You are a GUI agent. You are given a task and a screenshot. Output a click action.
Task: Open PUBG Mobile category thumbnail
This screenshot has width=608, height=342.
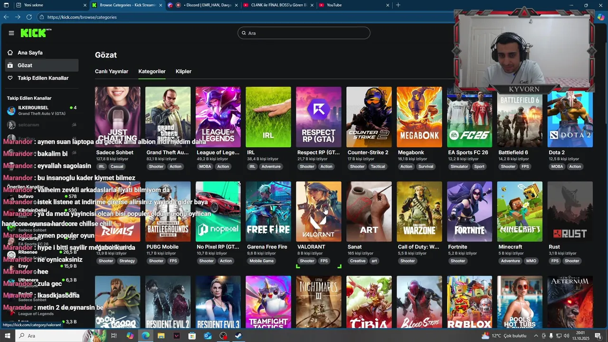[168, 211]
